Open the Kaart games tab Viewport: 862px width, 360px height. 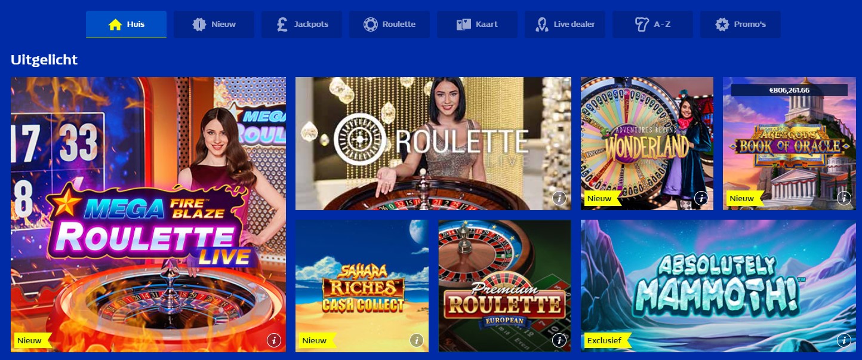tap(477, 24)
